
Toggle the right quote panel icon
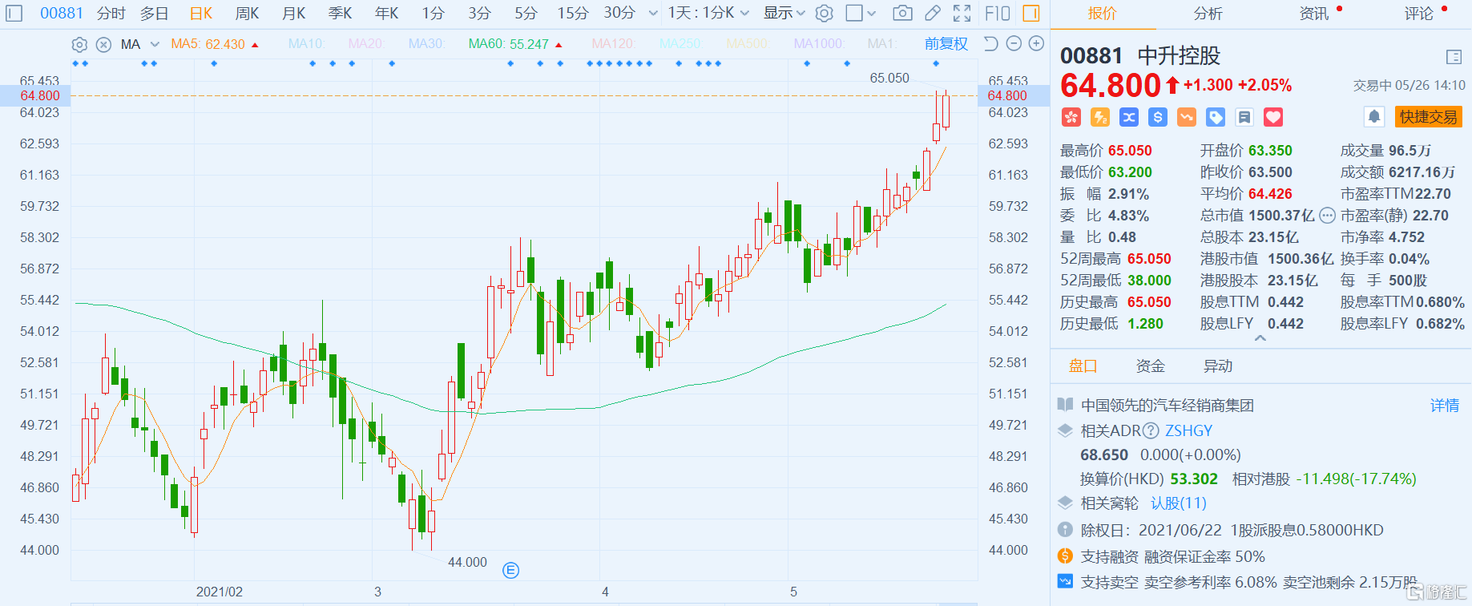tap(1031, 13)
